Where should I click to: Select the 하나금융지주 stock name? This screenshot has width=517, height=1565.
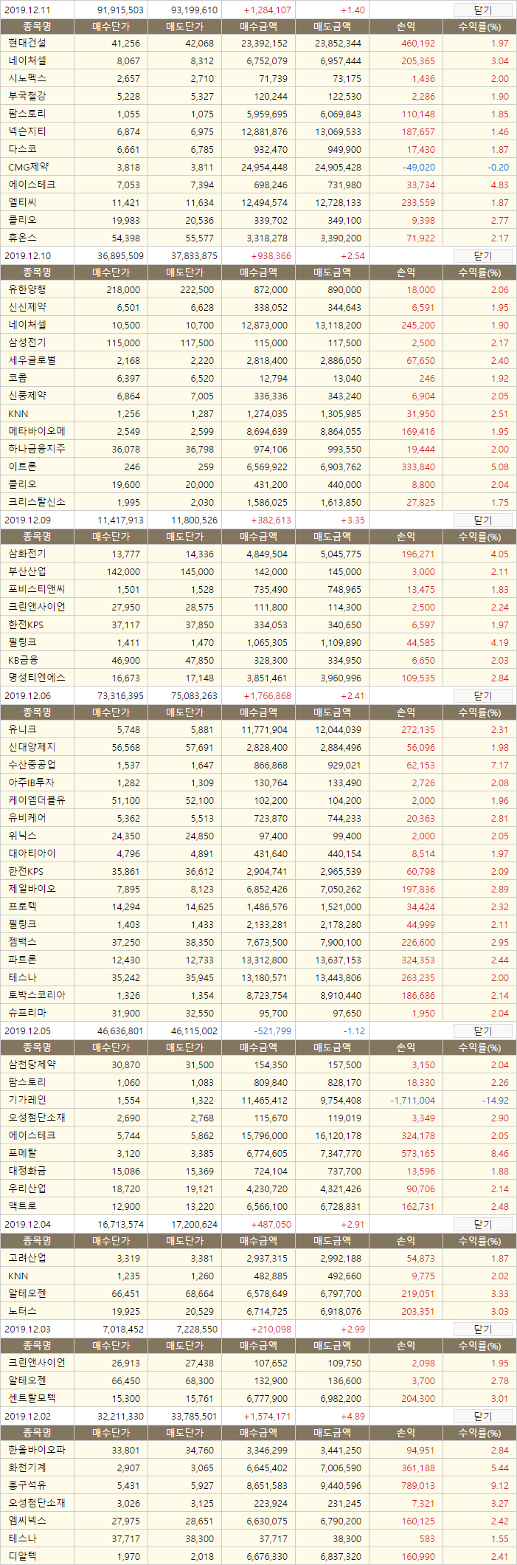36,449
